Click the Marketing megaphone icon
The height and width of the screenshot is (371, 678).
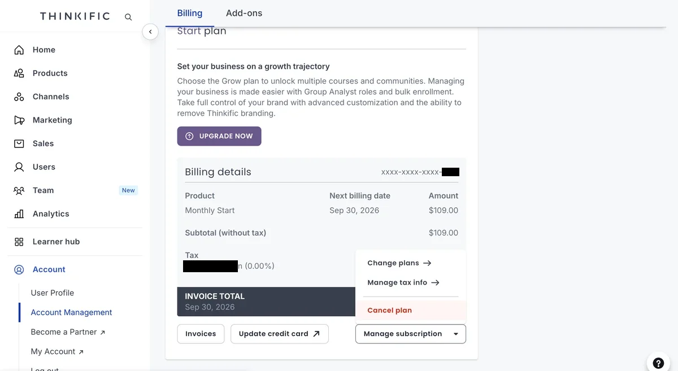click(x=19, y=120)
